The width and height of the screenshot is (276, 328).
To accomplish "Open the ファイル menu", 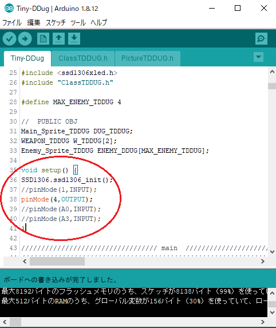I will [12, 22].
